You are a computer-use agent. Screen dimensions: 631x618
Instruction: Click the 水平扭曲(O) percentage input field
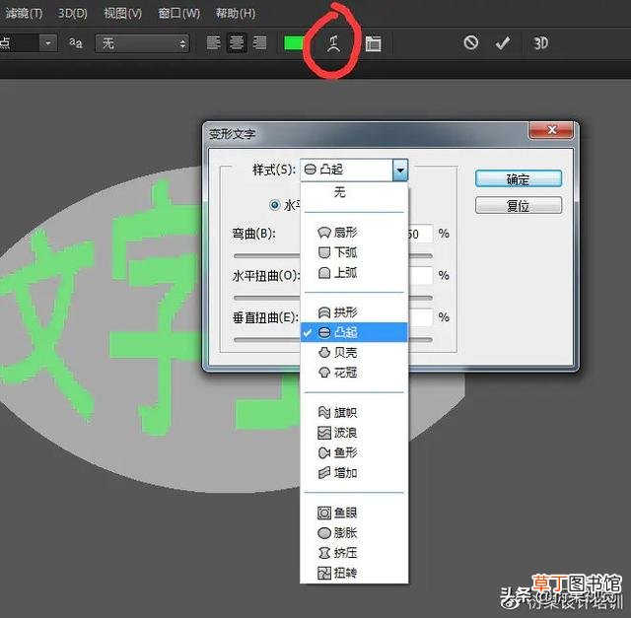(421, 276)
